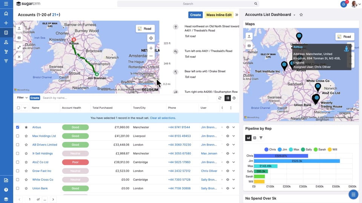362x203 pixels.
Task: Uncheck the Airbus row checkbox
Action: [18, 127]
